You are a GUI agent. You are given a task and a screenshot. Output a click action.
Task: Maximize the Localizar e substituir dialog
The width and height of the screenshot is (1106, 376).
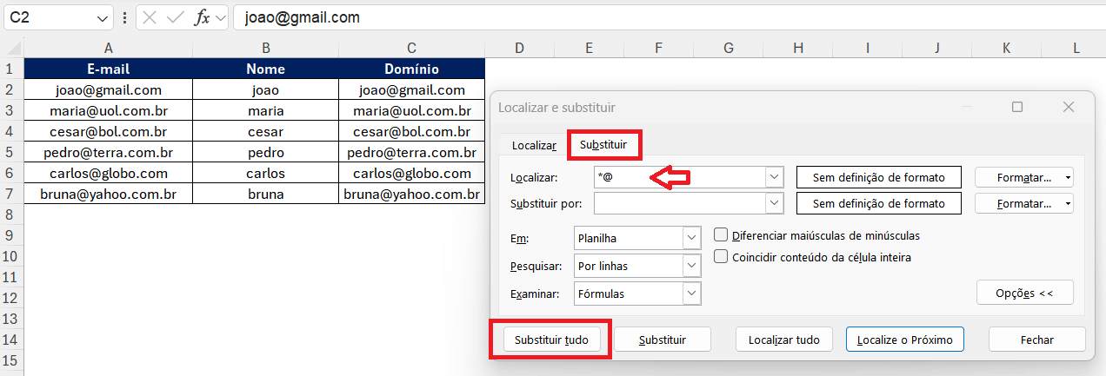pos(1017,107)
